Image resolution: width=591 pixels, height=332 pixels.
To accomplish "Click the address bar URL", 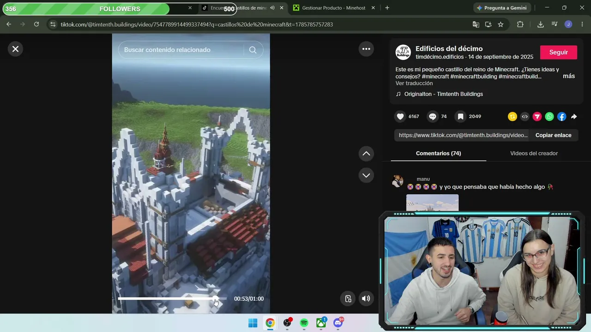I will 197,24.
